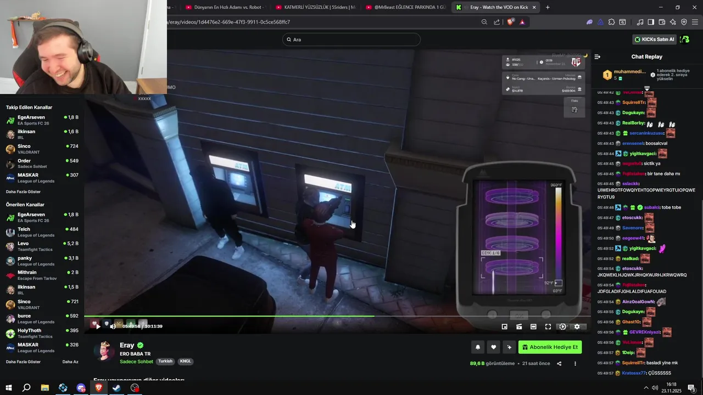Open Sadece Sohbet category link
This screenshot has width=703, height=395.
coord(136,362)
